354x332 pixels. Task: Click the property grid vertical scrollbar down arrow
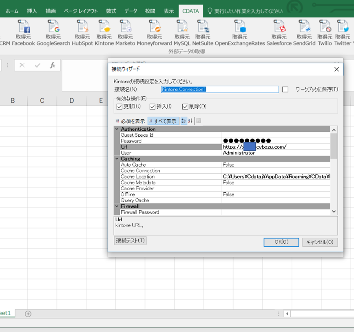click(333, 212)
